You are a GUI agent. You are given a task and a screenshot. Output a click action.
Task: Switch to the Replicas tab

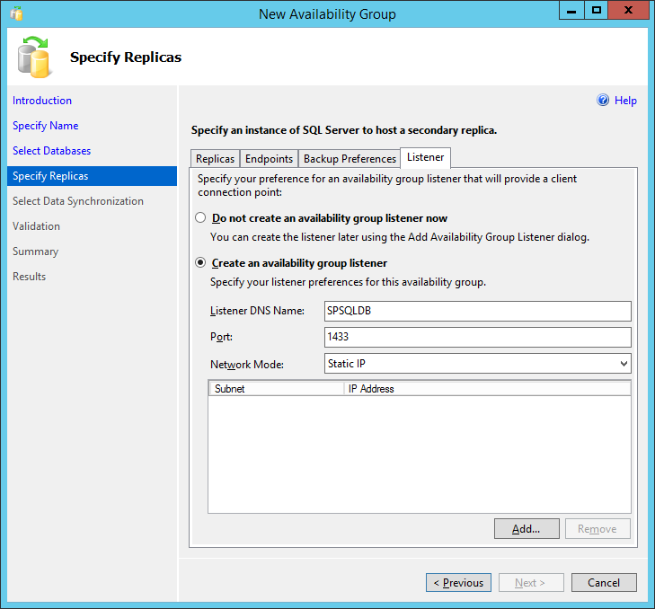[215, 159]
